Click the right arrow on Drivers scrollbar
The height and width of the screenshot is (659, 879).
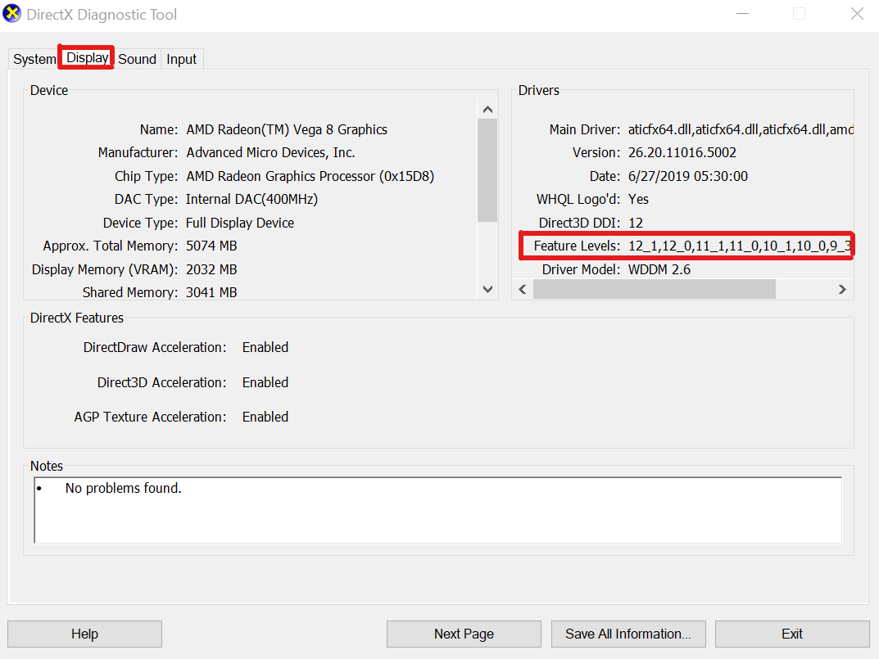pos(842,289)
